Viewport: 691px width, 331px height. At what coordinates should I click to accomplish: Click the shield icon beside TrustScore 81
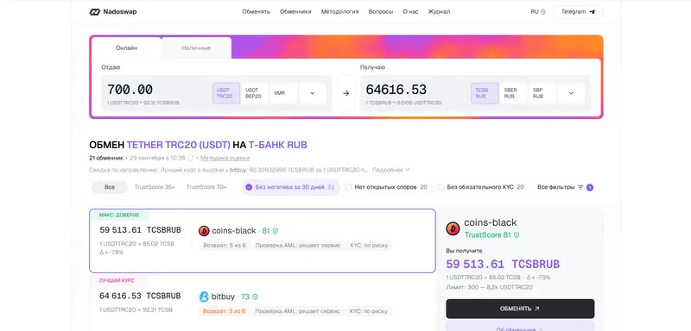point(517,235)
